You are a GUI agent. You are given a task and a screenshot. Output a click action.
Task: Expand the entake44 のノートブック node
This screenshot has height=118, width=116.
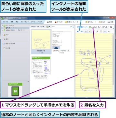3,30
